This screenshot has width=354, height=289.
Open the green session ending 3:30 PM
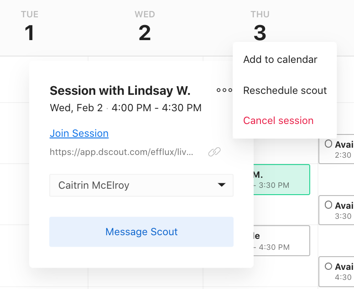[x=281, y=180]
